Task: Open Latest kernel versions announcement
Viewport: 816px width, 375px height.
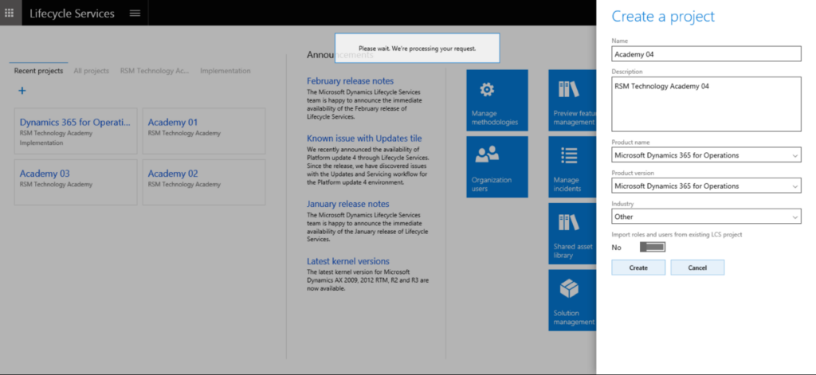Action: (x=348, y=261)
